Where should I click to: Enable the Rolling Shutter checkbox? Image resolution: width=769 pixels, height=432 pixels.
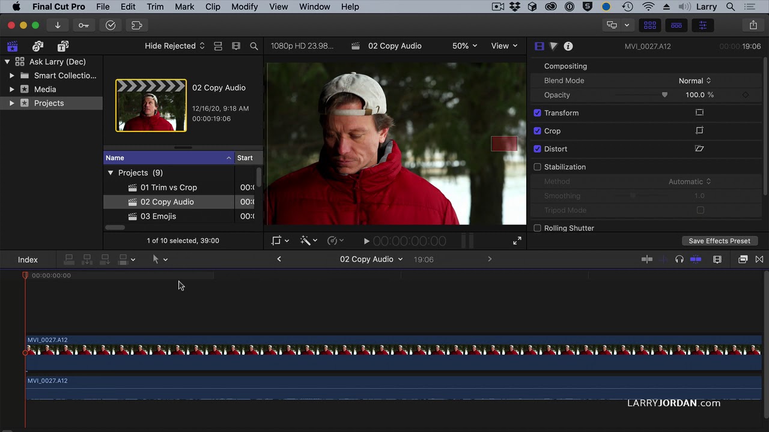tap(538, 228)
